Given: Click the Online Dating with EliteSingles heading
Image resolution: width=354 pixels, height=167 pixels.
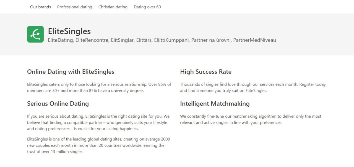Looking at the screenshot, I should pos(71,72).
